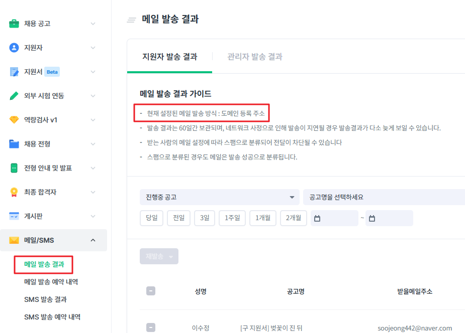Click the person icon beside 지원자
Image resolution: width=465 pixels, height=333 pixels.
coord(14,48)
